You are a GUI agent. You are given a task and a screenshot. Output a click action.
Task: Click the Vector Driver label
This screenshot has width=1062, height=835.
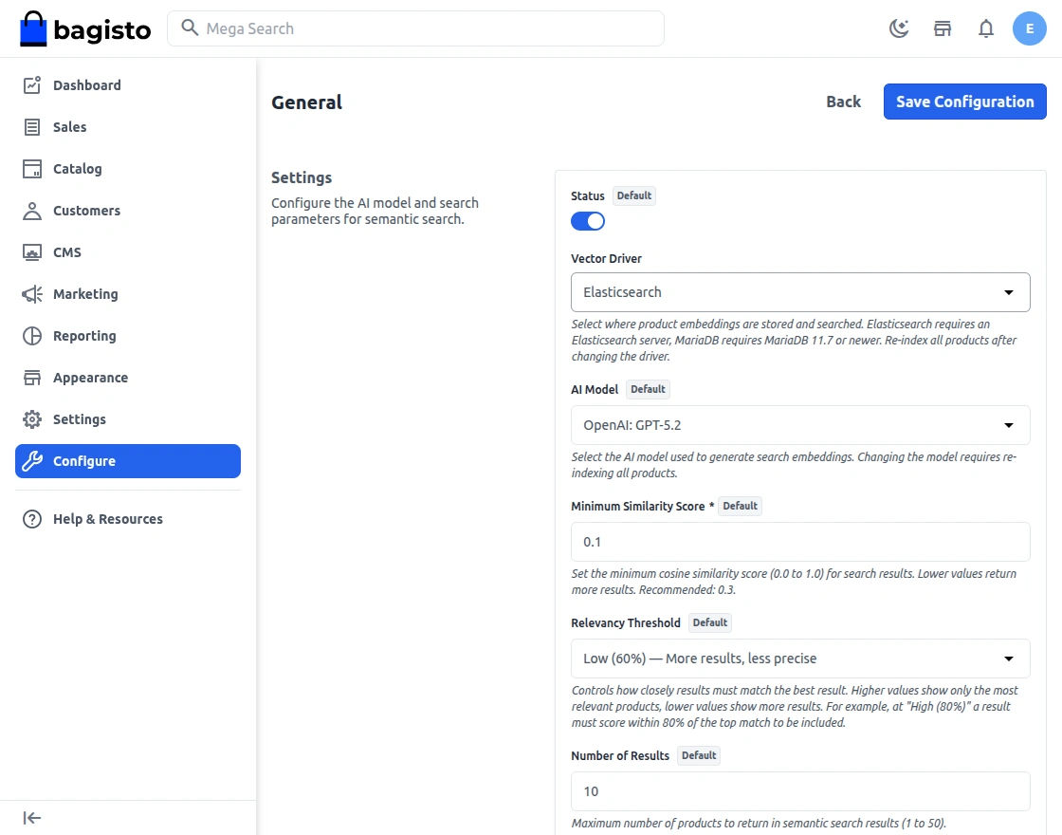pyautogui.click(x=606, y=259)
